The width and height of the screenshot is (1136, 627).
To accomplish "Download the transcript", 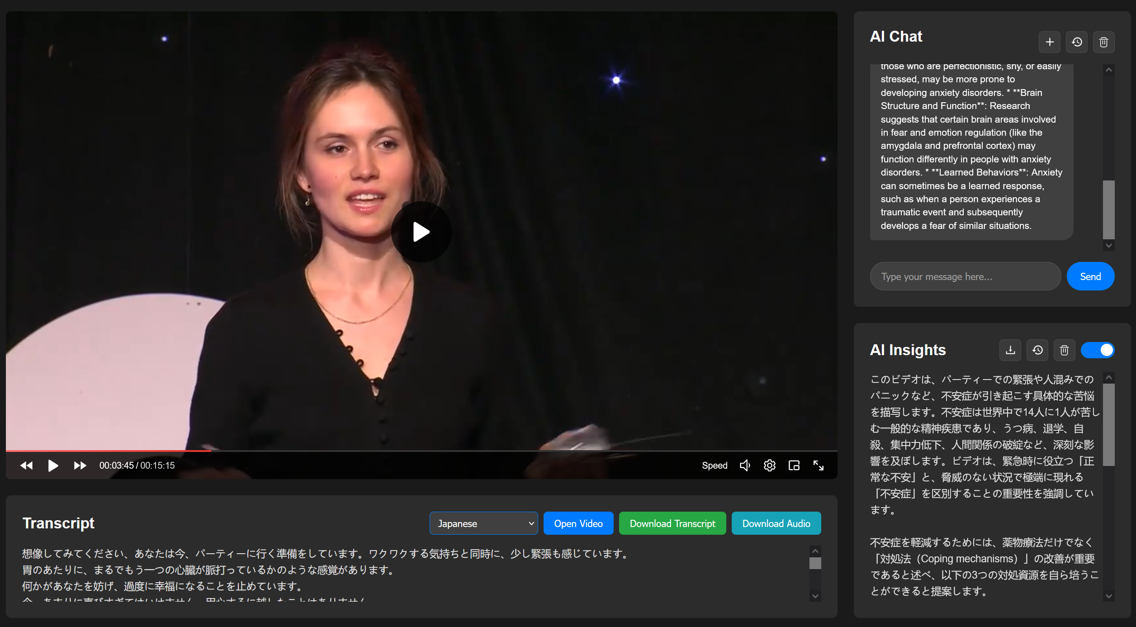I will click(672, 523).
